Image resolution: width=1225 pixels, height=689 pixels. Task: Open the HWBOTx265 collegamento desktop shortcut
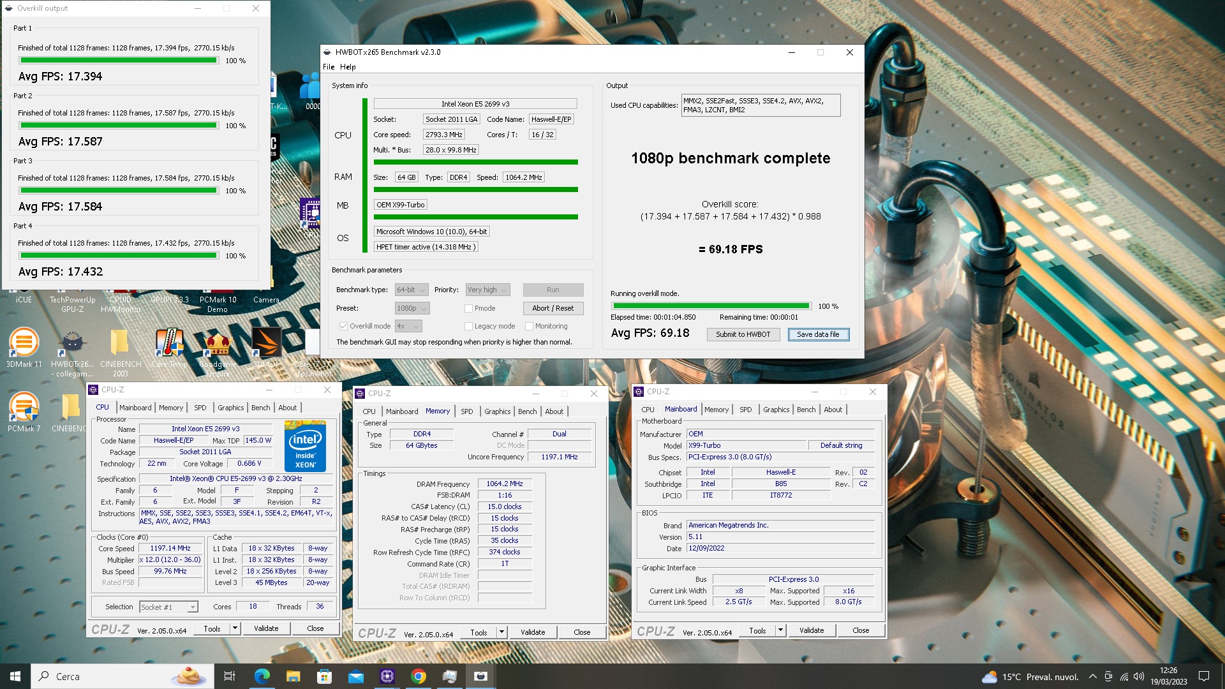coord(72,353)
